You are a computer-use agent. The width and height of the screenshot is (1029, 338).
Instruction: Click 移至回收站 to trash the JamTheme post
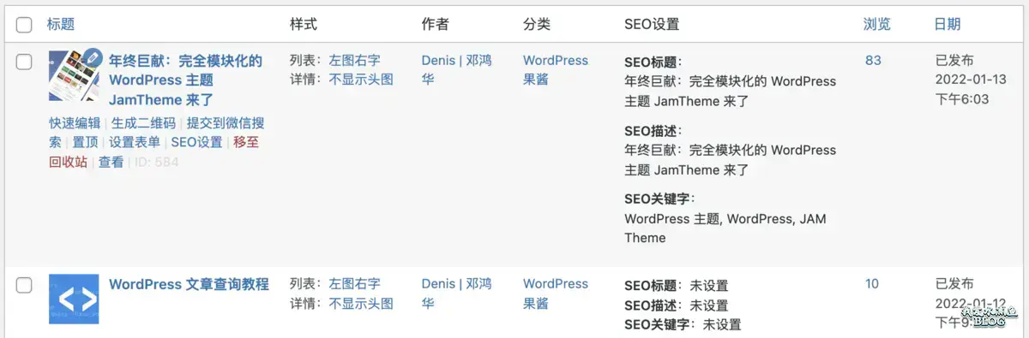coord(154,151)
